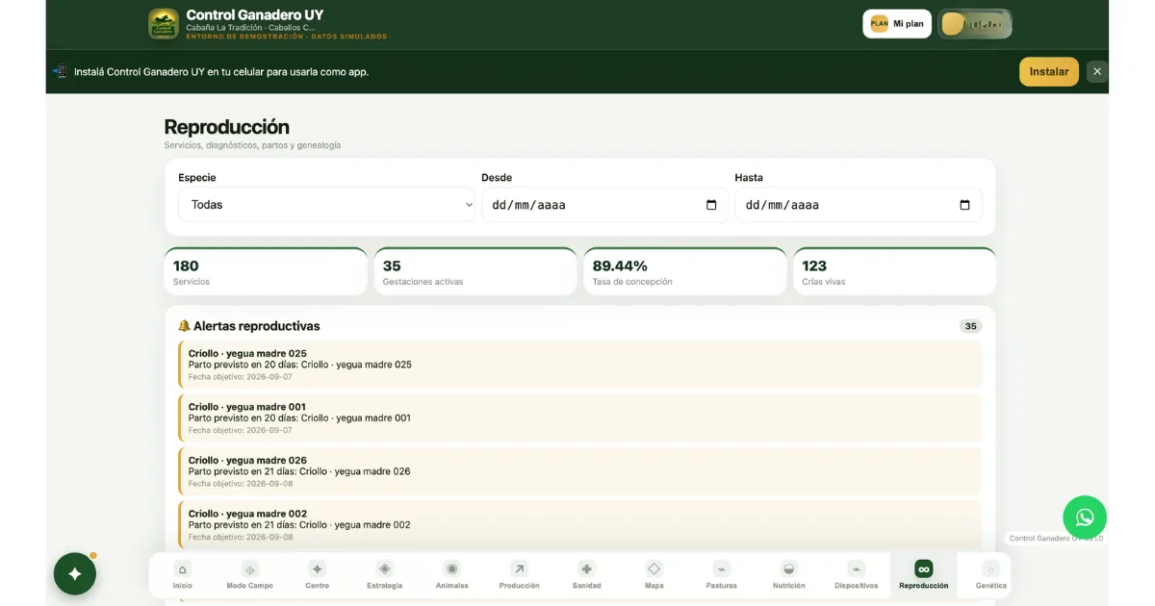Viewport: 1155px width, 606px height.
Task: Open alert for yegua madre 001
Action: 580,417
